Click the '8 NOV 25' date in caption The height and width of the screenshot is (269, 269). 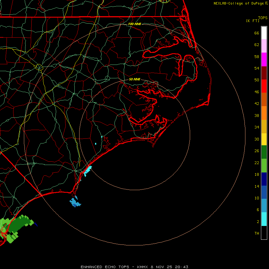(162, 267)
